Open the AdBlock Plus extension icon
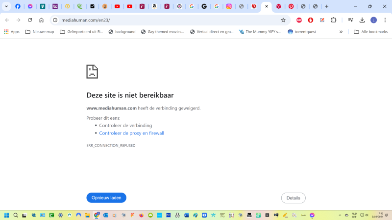The height and width of the screenshot is (220, 392). point(299,20)
